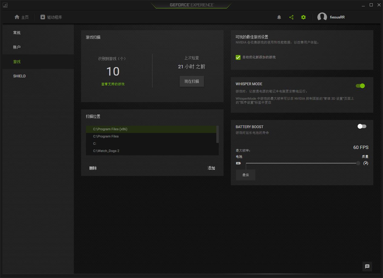
Task: Select 常规 in the sidebar
Action: pos(38,33)
